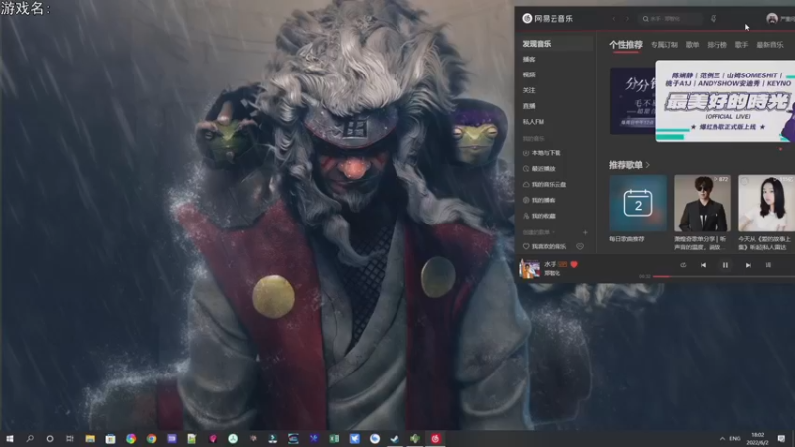Click the NetEase Cloud Music logo
The width and height of the screenshot is (795, 447).
(548, 18)
